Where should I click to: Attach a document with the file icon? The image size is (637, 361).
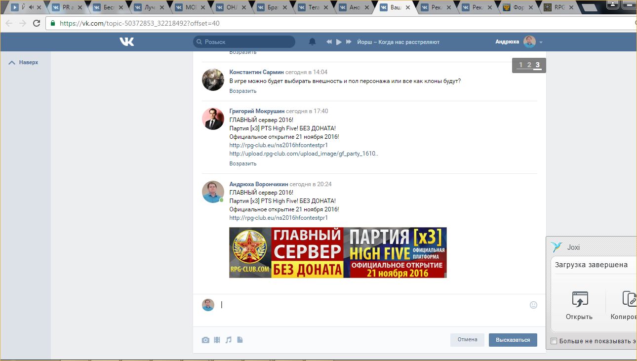pyautogui.click(x=240, y=340)
